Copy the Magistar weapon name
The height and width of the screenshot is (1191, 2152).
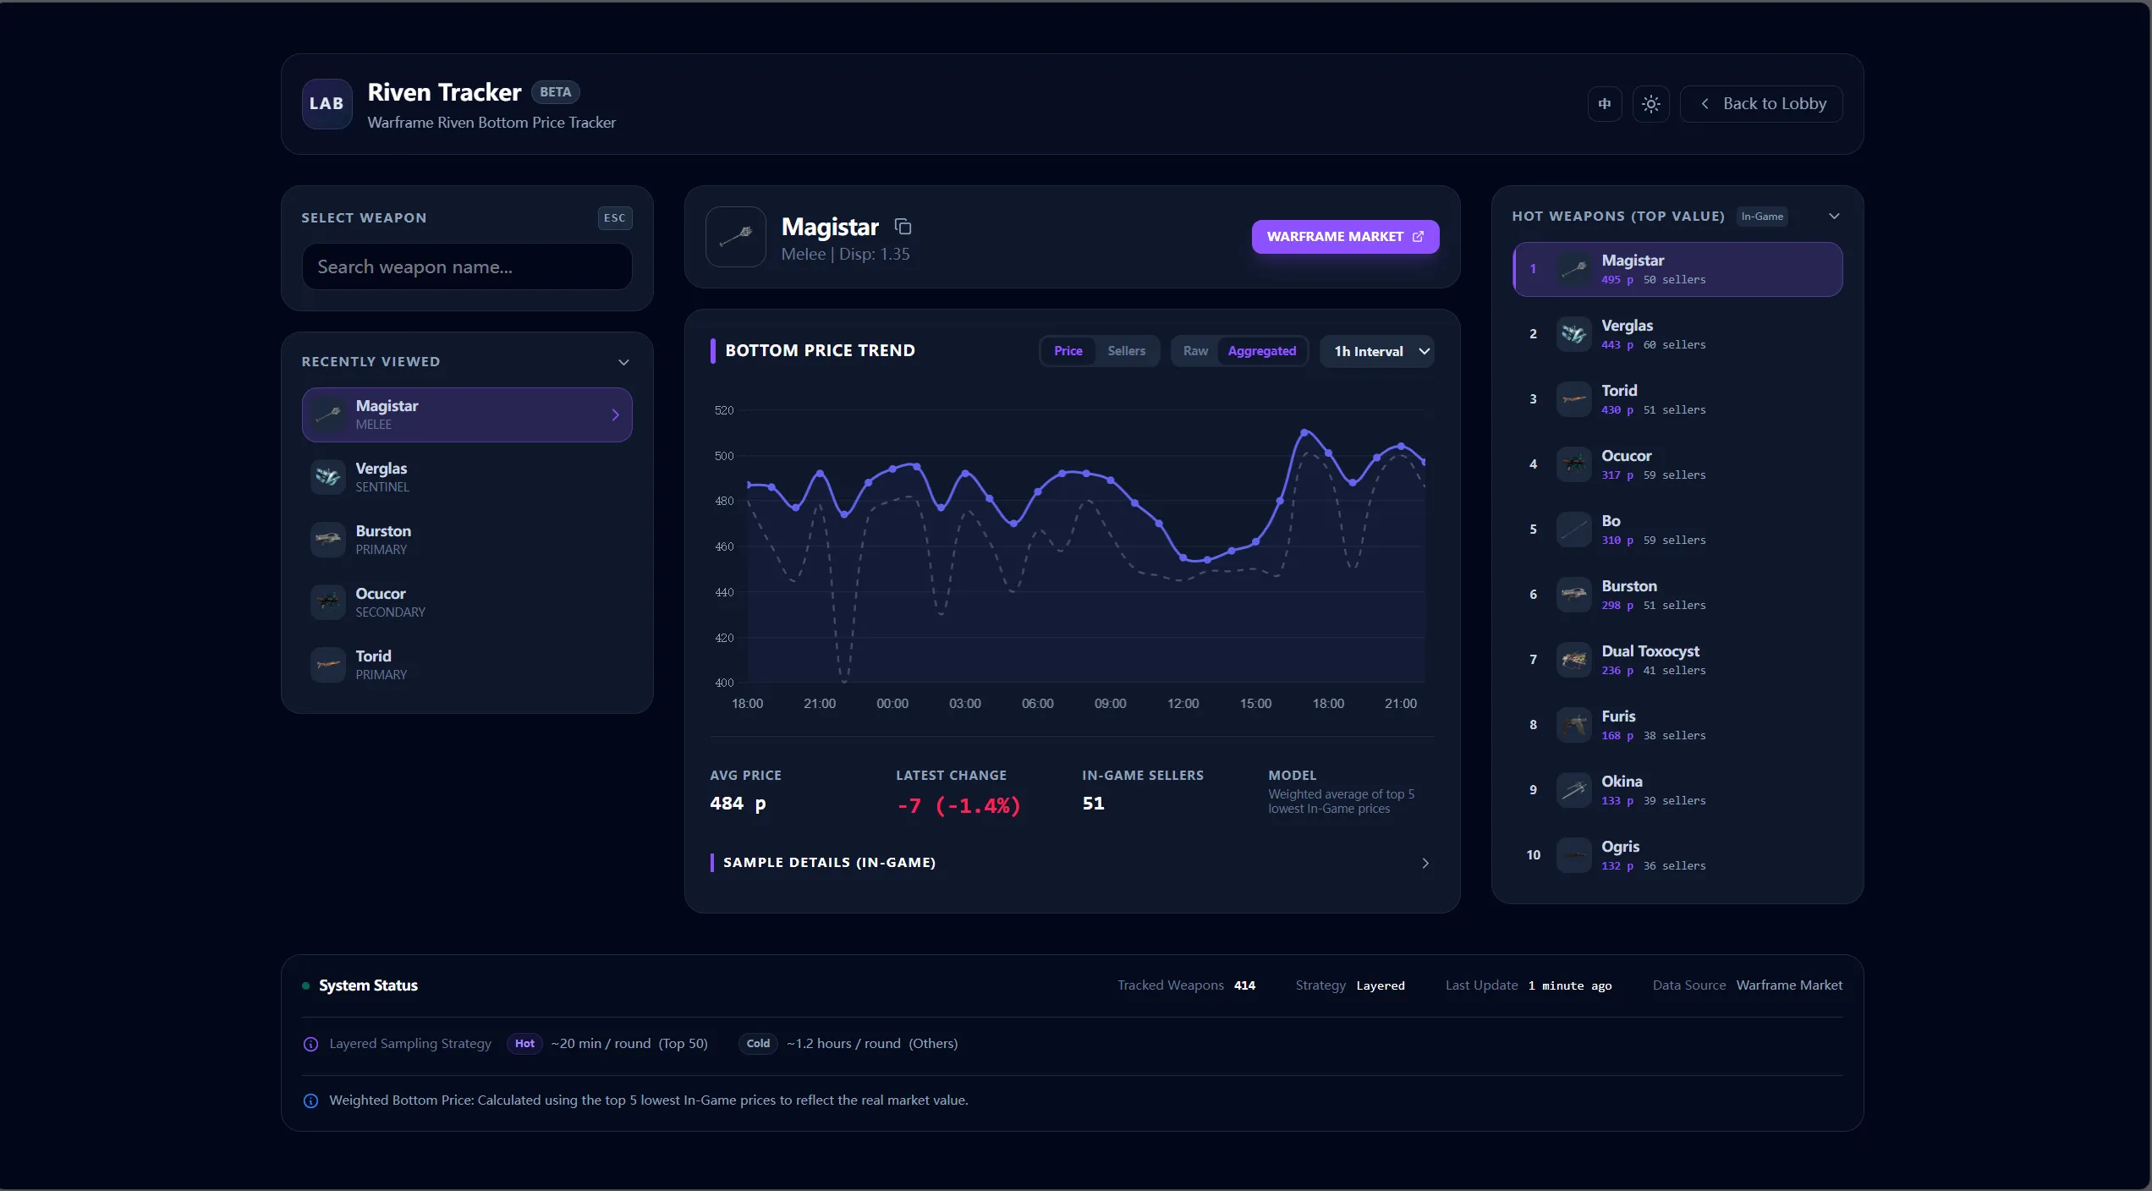coord(902,227)
